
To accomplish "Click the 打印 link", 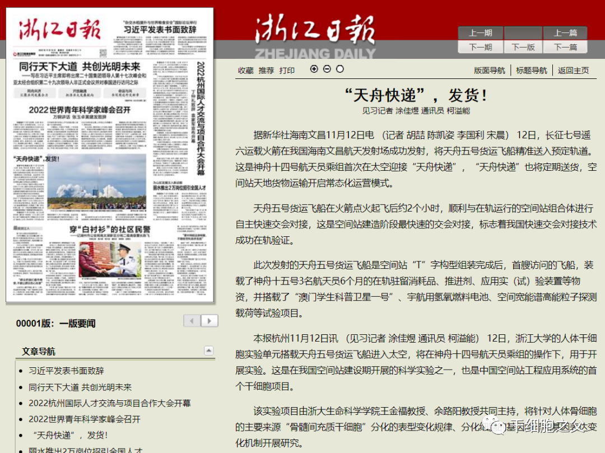I will 287,70.
